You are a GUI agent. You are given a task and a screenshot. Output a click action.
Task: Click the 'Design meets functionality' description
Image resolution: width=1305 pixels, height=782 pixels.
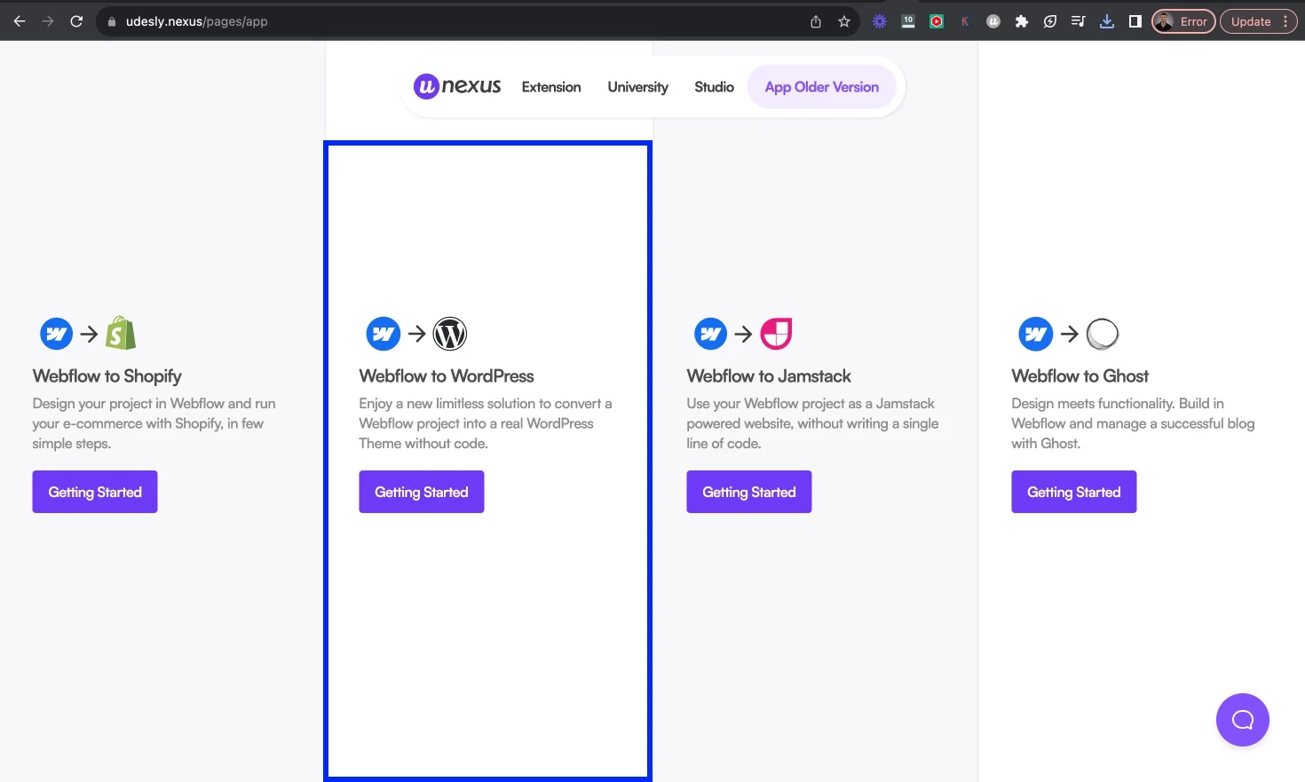(1133, 423)
